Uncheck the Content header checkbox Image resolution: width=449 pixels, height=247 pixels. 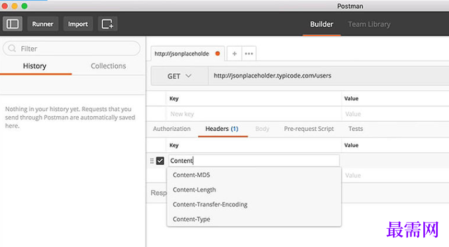pyautogui.click(x=160, y=161)
